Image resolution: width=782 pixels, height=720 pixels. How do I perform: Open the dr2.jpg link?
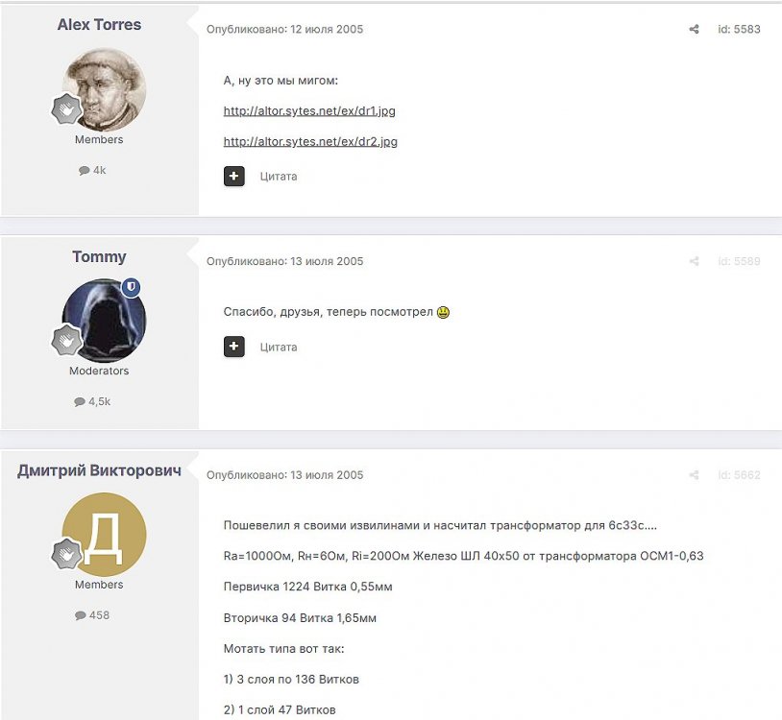point(310,141)
